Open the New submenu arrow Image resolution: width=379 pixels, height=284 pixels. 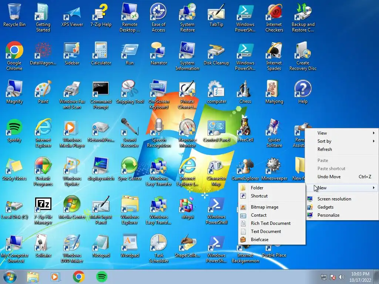click(374, 187)
